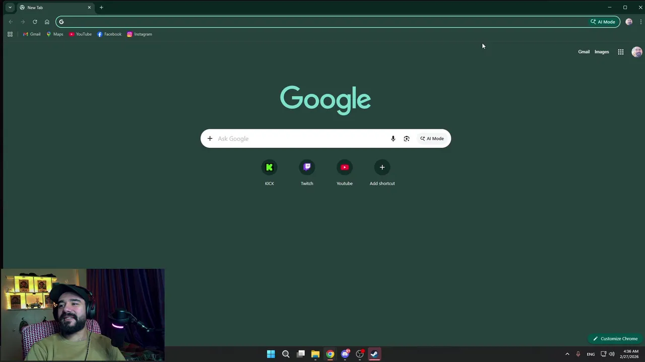This screenshot has height=362, width=645.
Task: Search by image with Lens icon
Action: tap(407, 139)
